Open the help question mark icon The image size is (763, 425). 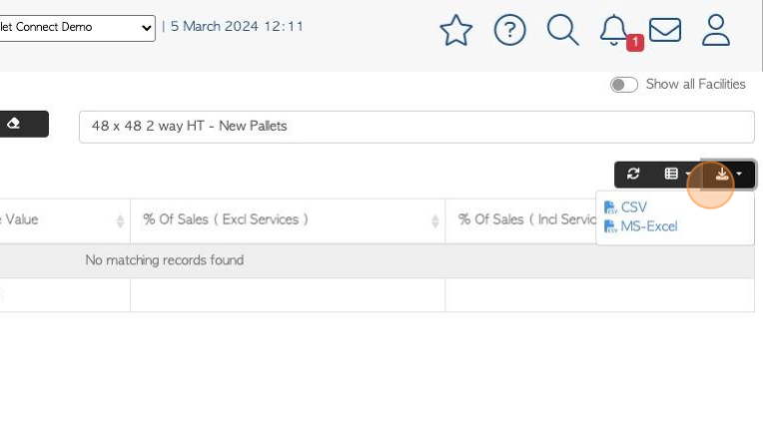tap(509, 30)
